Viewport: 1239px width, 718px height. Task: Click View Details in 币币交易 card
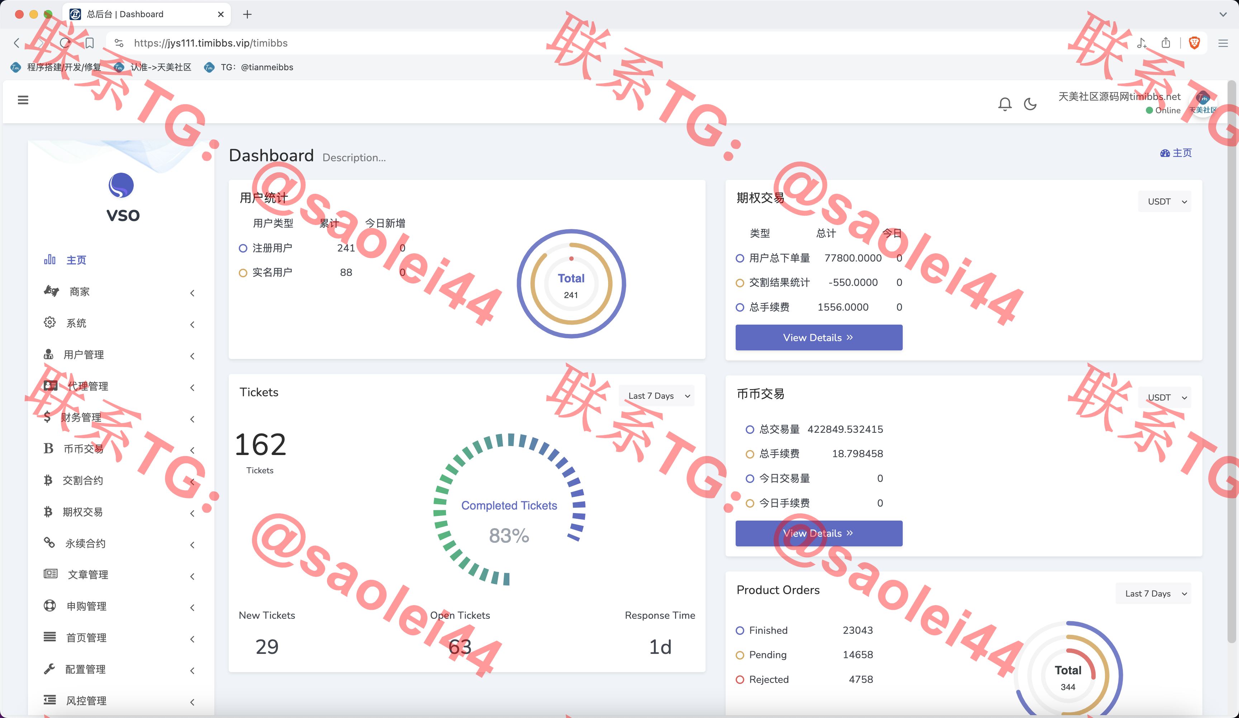818,533
